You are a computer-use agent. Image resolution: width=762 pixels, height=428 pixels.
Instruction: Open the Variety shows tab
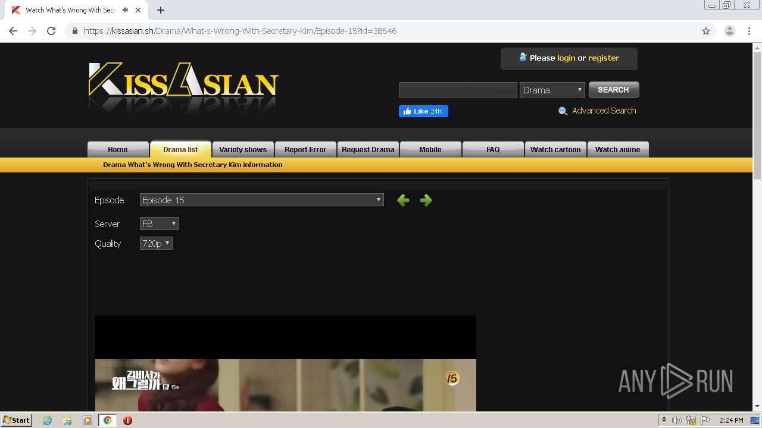click(x=243, y=149)
